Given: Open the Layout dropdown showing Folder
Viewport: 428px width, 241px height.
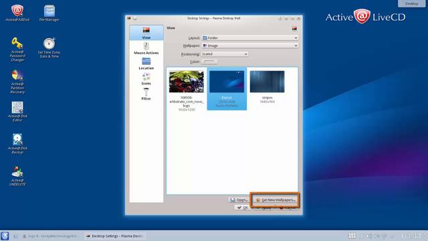Looking at the screenshot, I should tap(249, 37).
